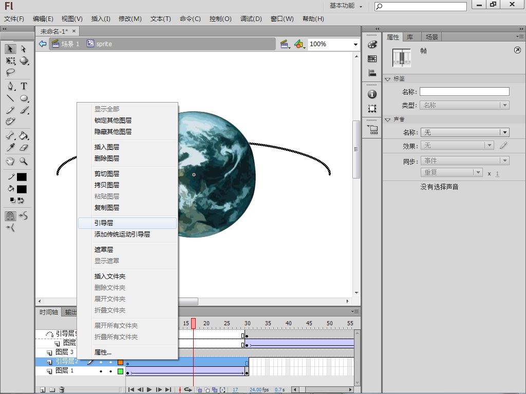526x394 pixels.
Task: Activate the Zoom magnifier tool
Action: click(24, 161)
